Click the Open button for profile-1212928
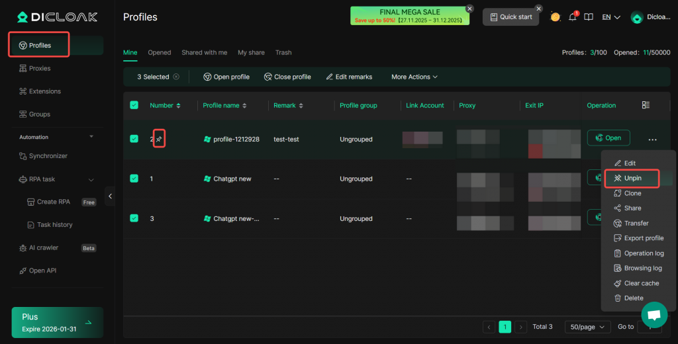 click(608, 138)
